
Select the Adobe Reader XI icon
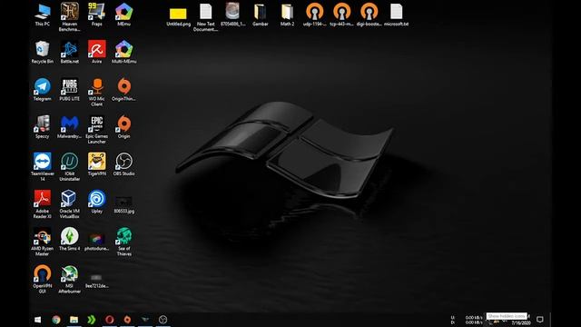[43, 204]
